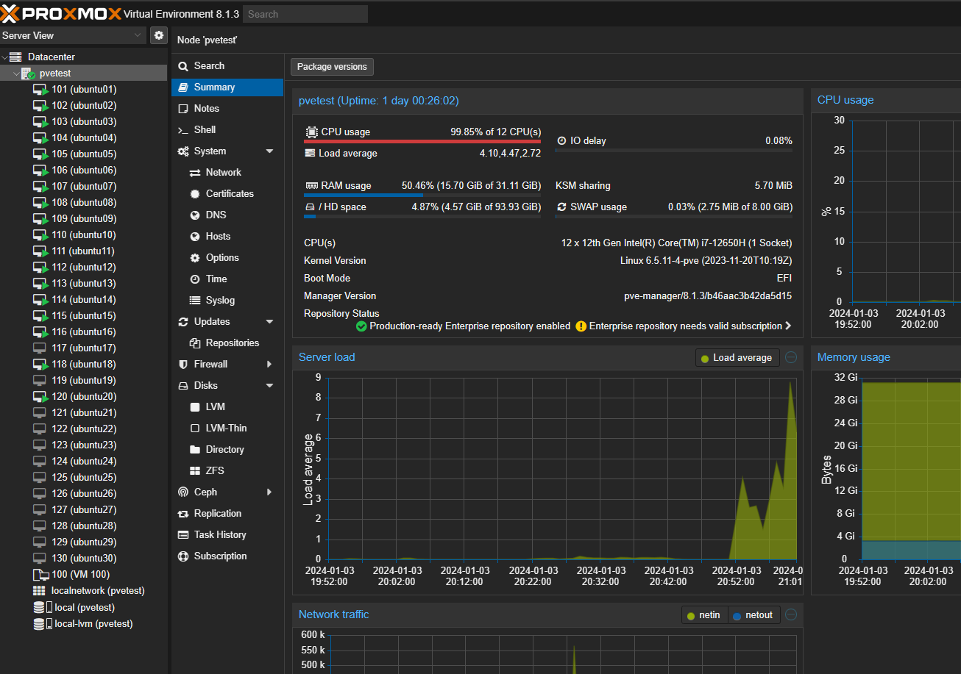Image resolution: width=961 pixels, height=674 pixels.
Task: Open the Syslog menu item
Action: pyautogui.click(x=220, y=301)
